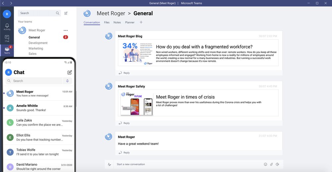332x172 pixels.
Task: Switch to the Files tab
Action: point(107,23)
